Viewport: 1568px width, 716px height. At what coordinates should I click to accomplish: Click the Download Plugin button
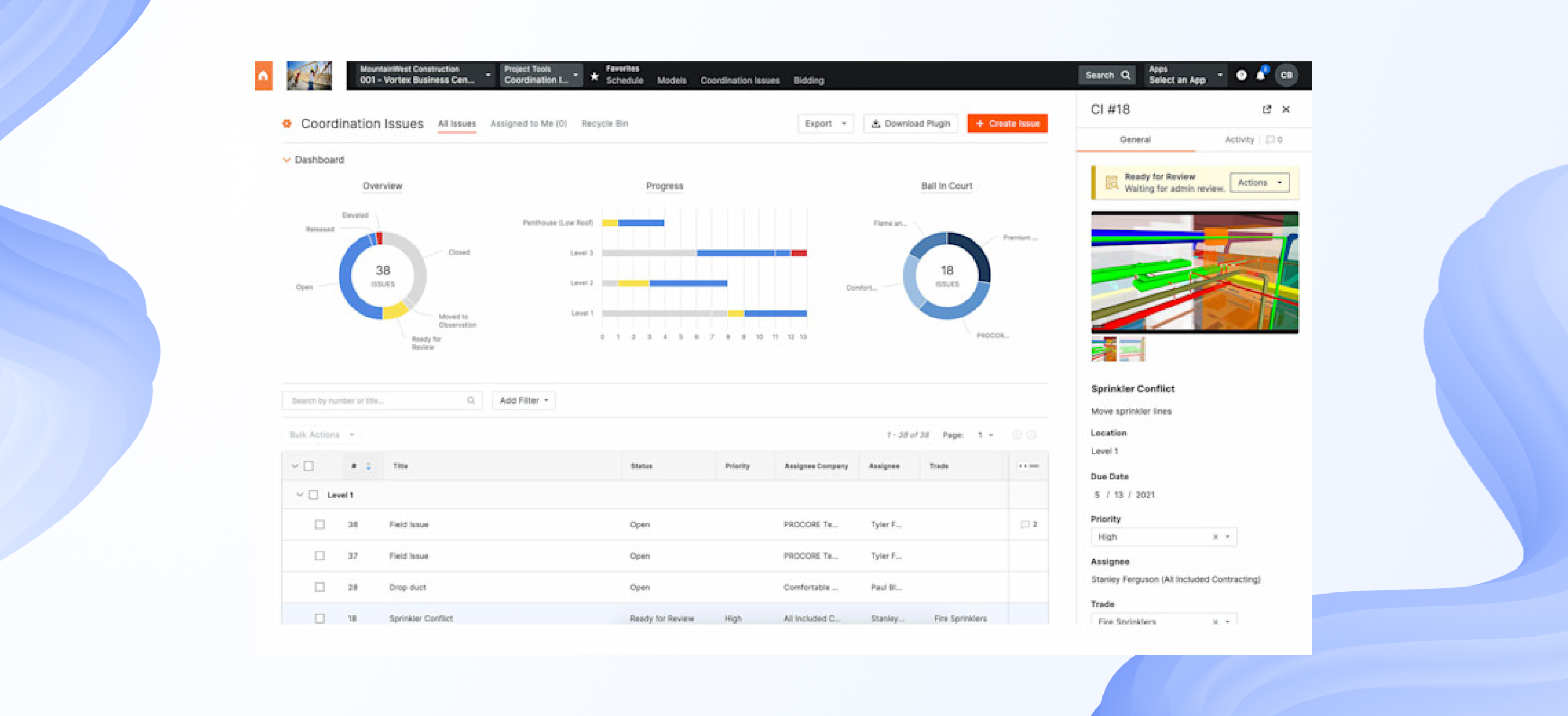(x=910, y=124)
